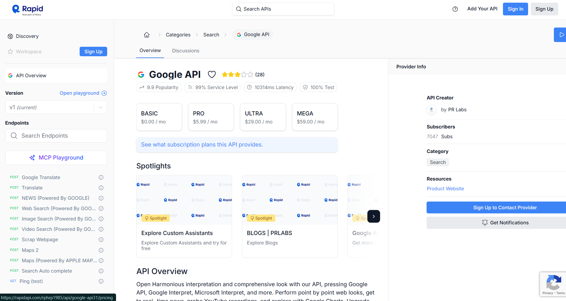This screenshot has width=566, height=301.
Task: Click the Open playground link
Action: click(x=79, y=93)
